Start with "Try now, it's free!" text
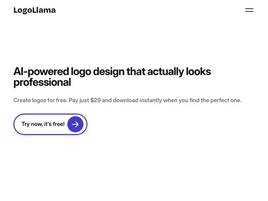 43,124
